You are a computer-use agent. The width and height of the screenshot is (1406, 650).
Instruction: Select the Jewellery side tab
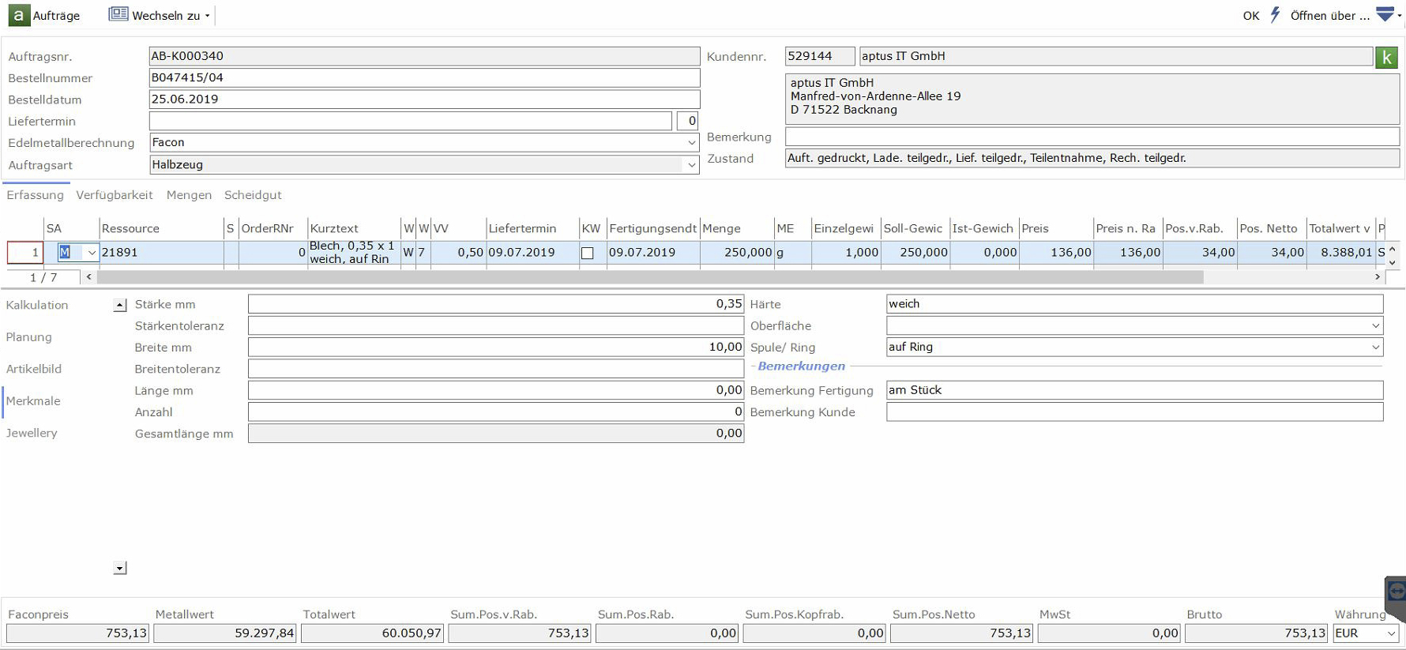[32, 433]
